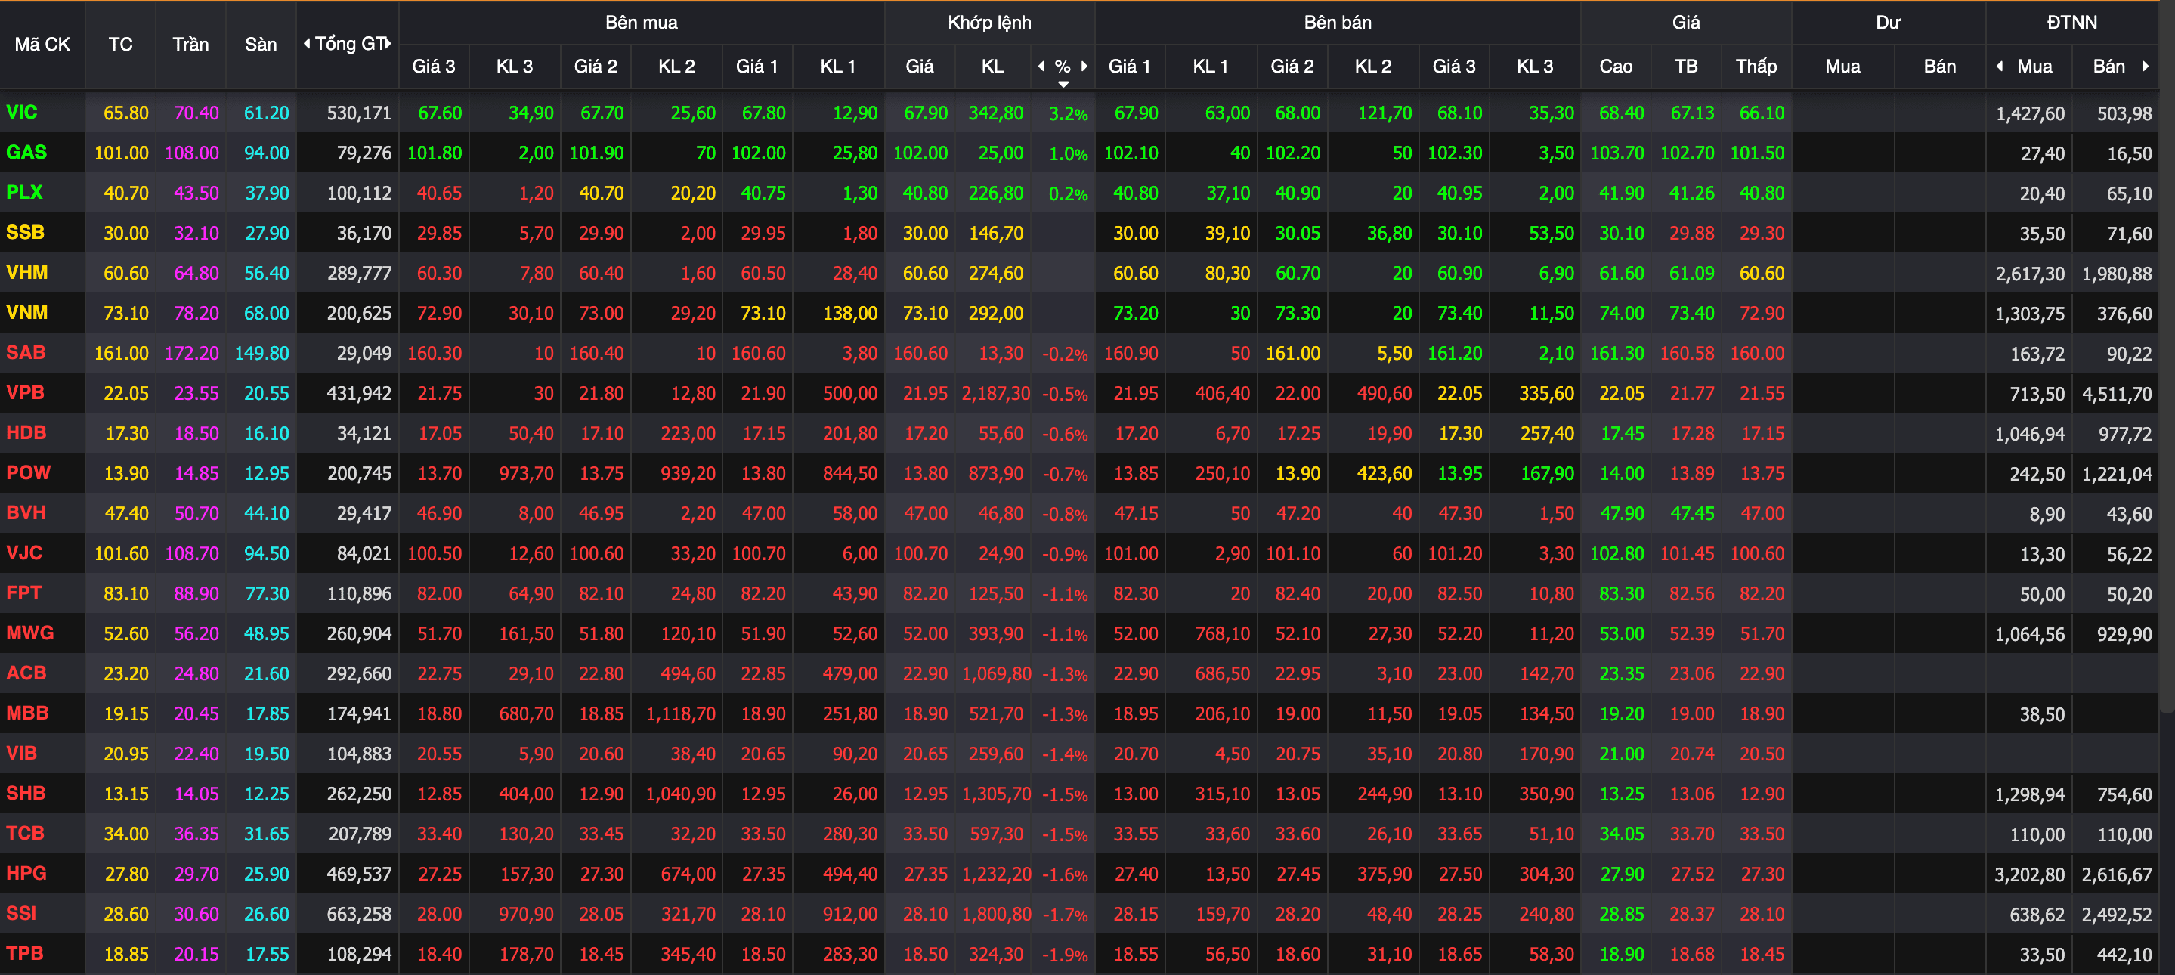This screenshot has height=975, width=2175.
Task: Sort by Sàn floor price header
Action: click(261, 45)
